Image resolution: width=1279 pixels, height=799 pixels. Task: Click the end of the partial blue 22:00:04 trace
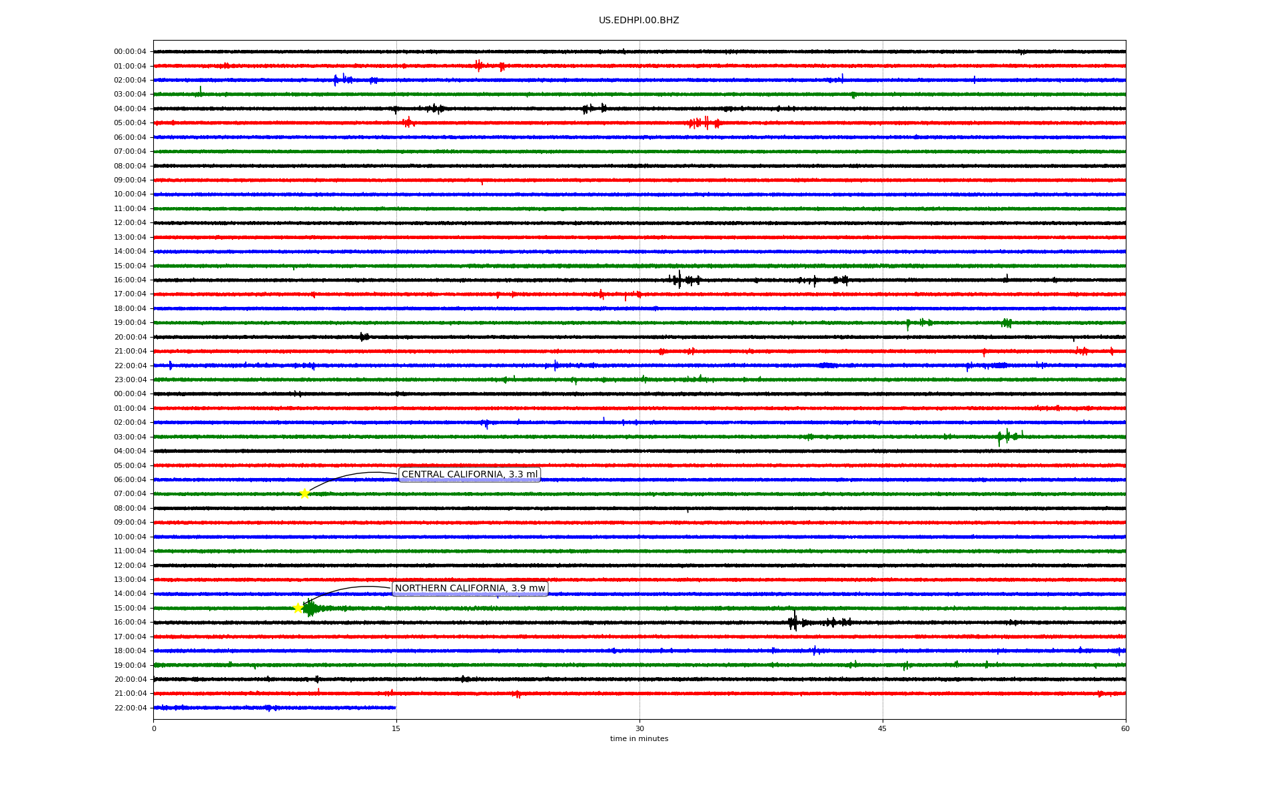coord(394,708)
